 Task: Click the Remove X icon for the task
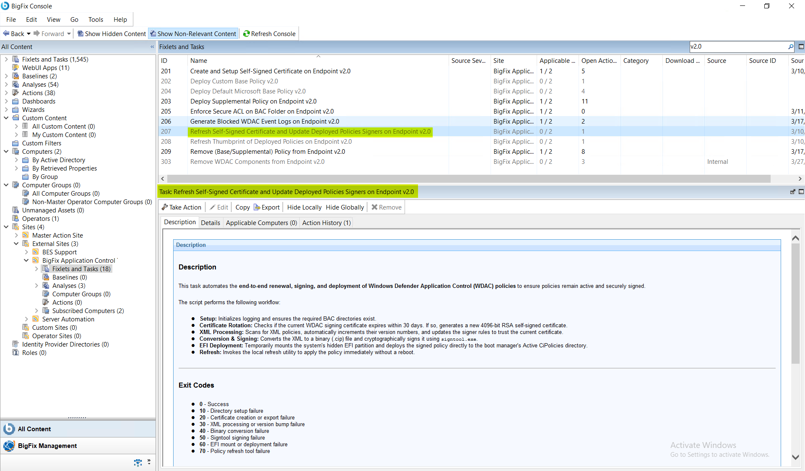click(374, 207)
